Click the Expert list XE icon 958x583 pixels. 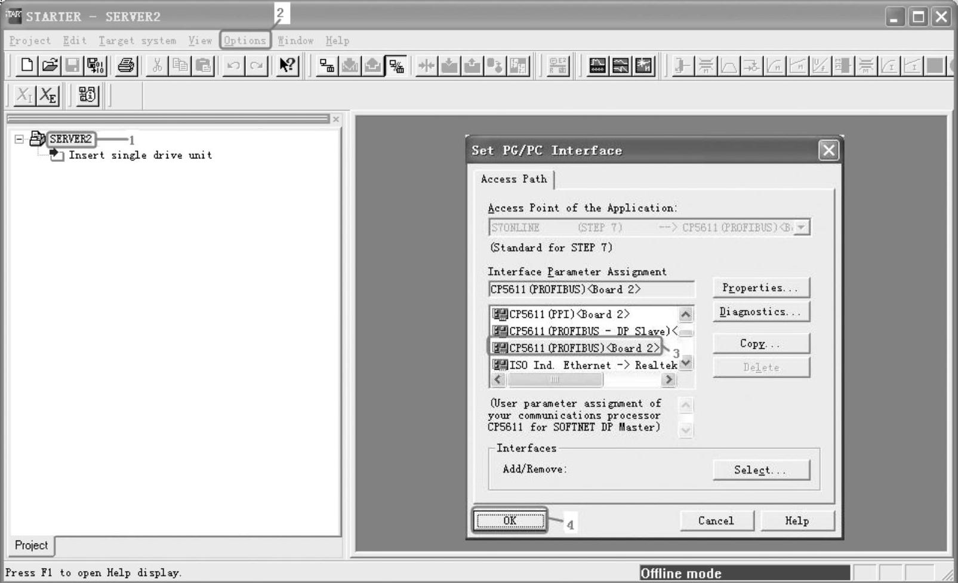tap(48, 96)
